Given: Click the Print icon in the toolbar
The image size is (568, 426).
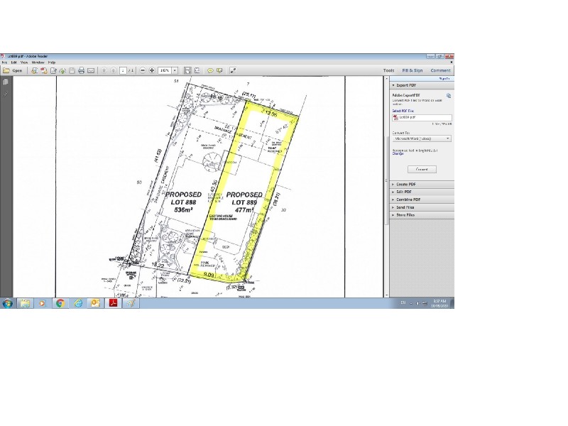Looking at the screenshot, I should pos(81,70).
